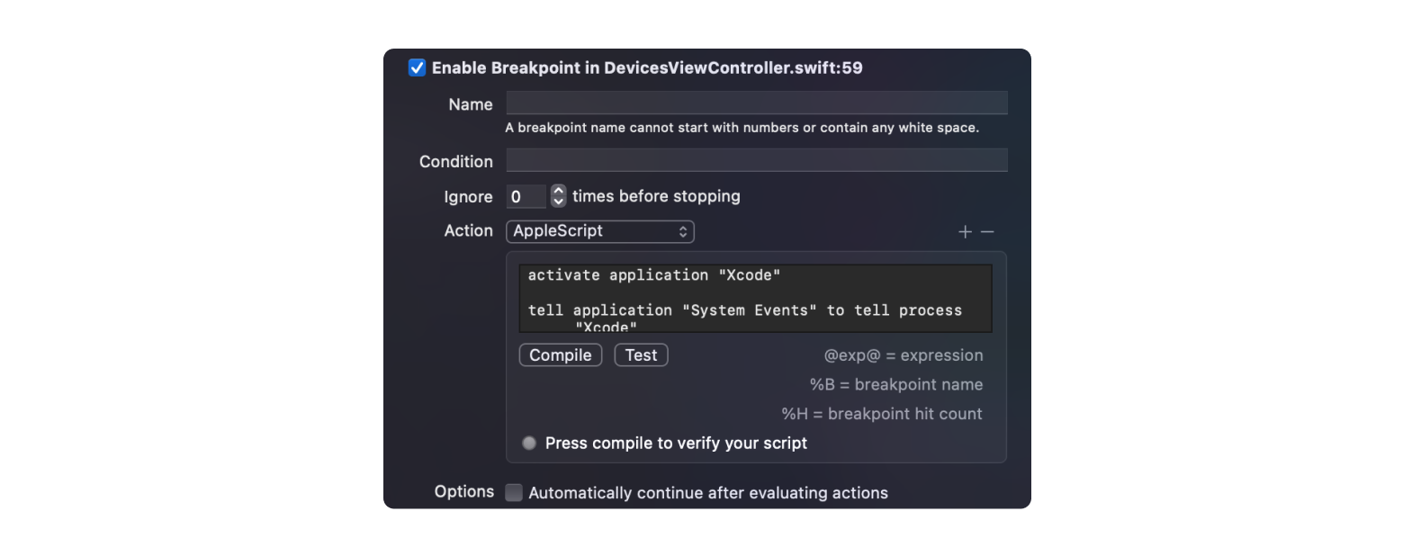Open the AppleScript action type dropdown
The width and height of the screenshot is (1412, 556).
[x=599, y=231]
